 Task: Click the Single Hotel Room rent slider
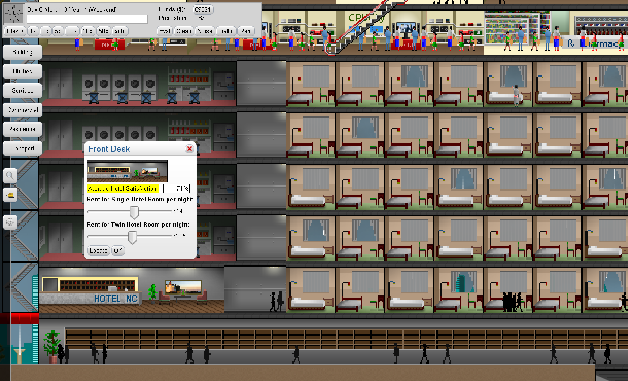tap(134, 212)
